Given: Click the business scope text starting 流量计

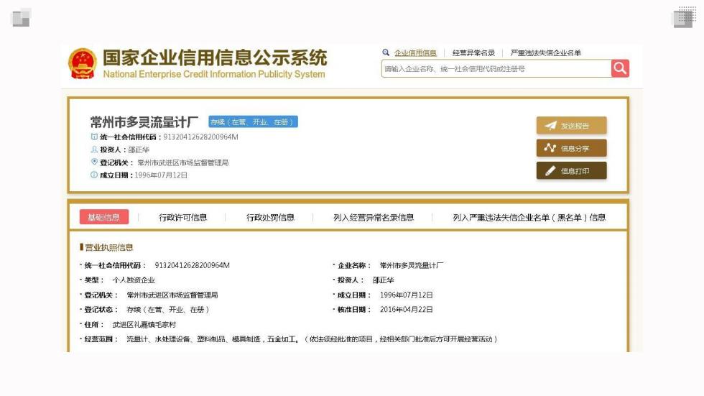Looking at the screenshot, I should 312,339.
